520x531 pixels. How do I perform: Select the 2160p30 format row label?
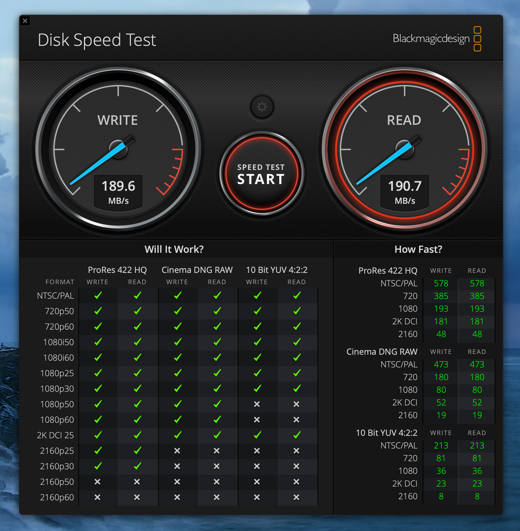pyautogui.click(x=57, y=466)
